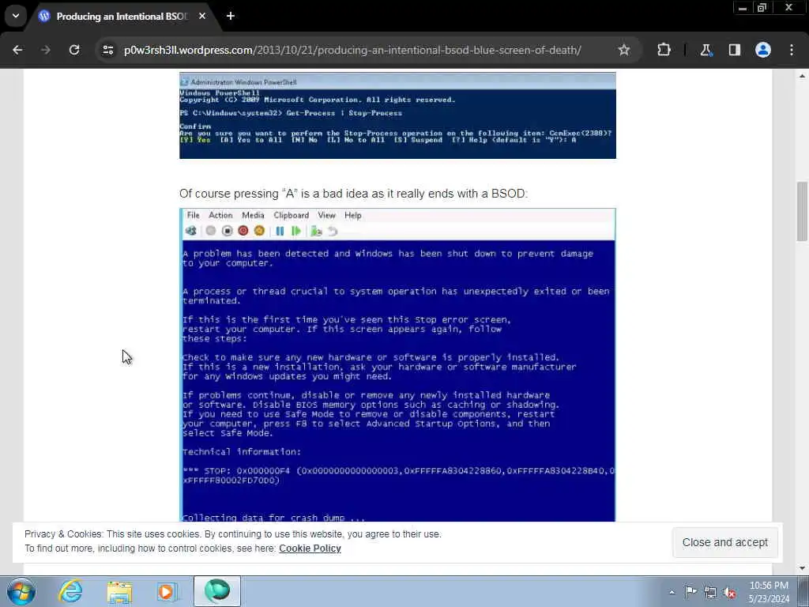Image resolution: width=809 pixels, height=607 pixels.
Task: Click the scrollbar down arrow
Action: tap(802, 568)
